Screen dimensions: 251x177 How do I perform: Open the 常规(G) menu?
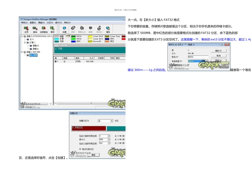click(x=24, y=23)
